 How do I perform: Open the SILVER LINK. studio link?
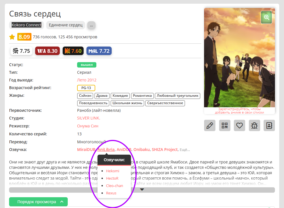[x=88, y=118]
